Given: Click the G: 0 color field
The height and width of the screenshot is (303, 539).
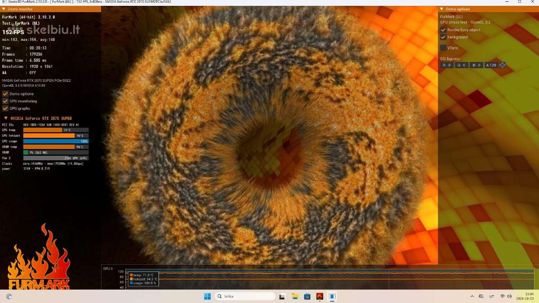Looking at the screenshot, I should click(462, 65).
